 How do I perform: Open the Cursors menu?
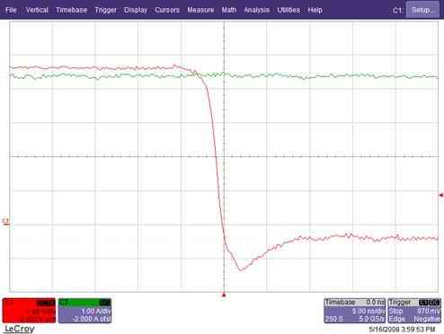click(x=167, y=10)
